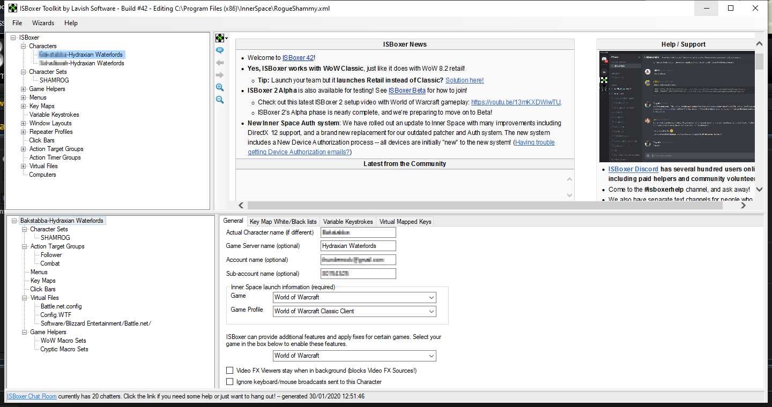Collapse the Character Sets node in top tree
Screen dimensions: 772x407
(24, 72)
